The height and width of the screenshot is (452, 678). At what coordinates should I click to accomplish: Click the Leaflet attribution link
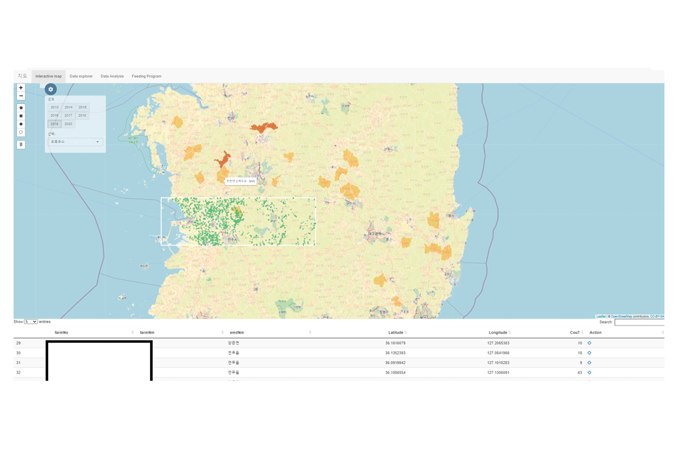tap(601, 316)
